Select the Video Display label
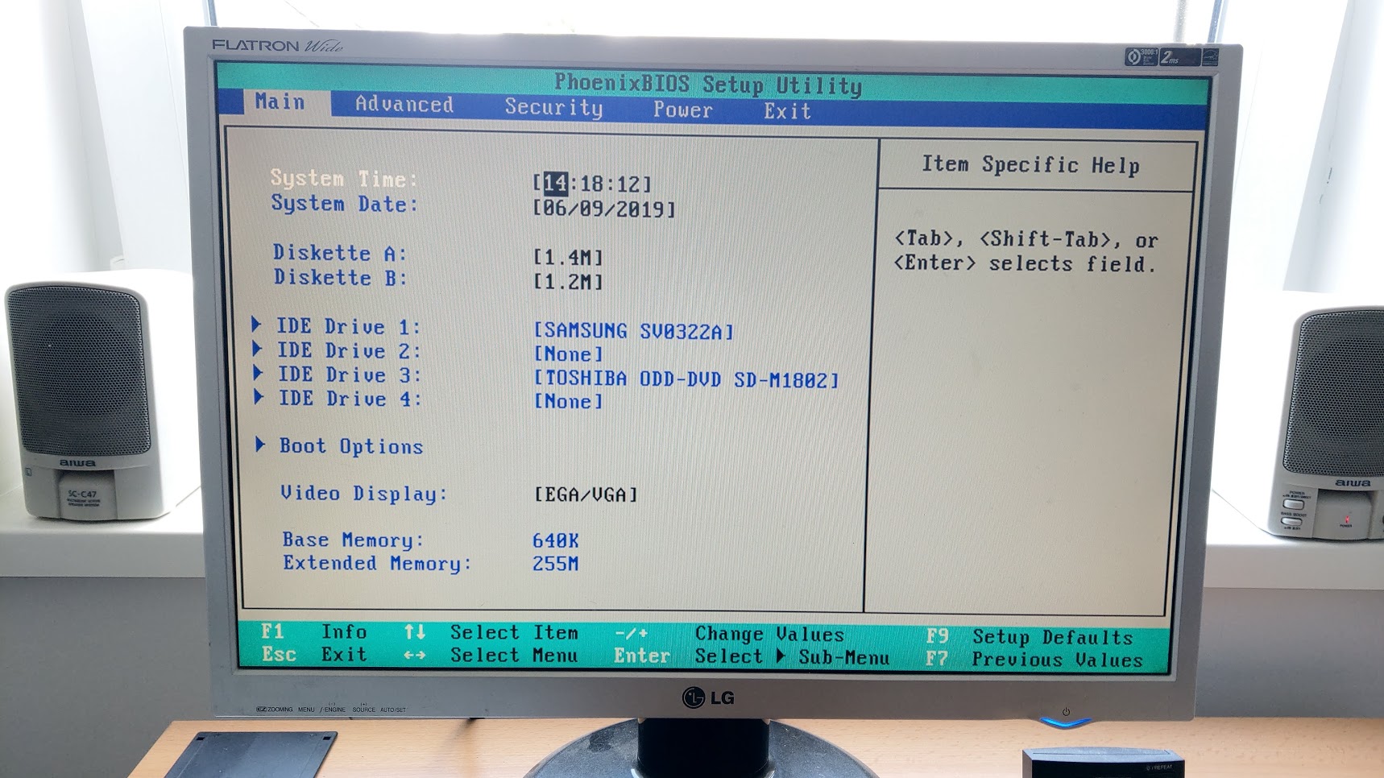 [x=364, y=494]
